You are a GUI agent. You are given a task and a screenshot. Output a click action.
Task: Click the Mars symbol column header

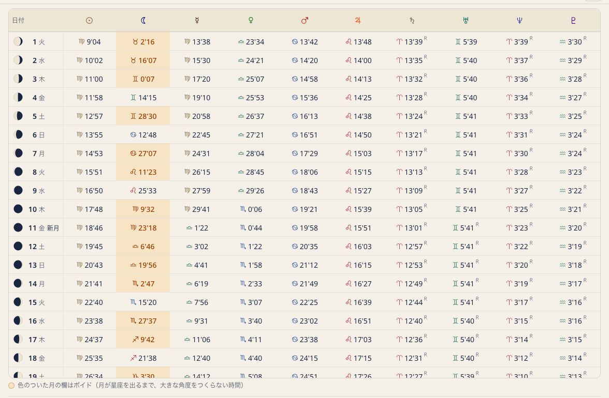(304, 21)
